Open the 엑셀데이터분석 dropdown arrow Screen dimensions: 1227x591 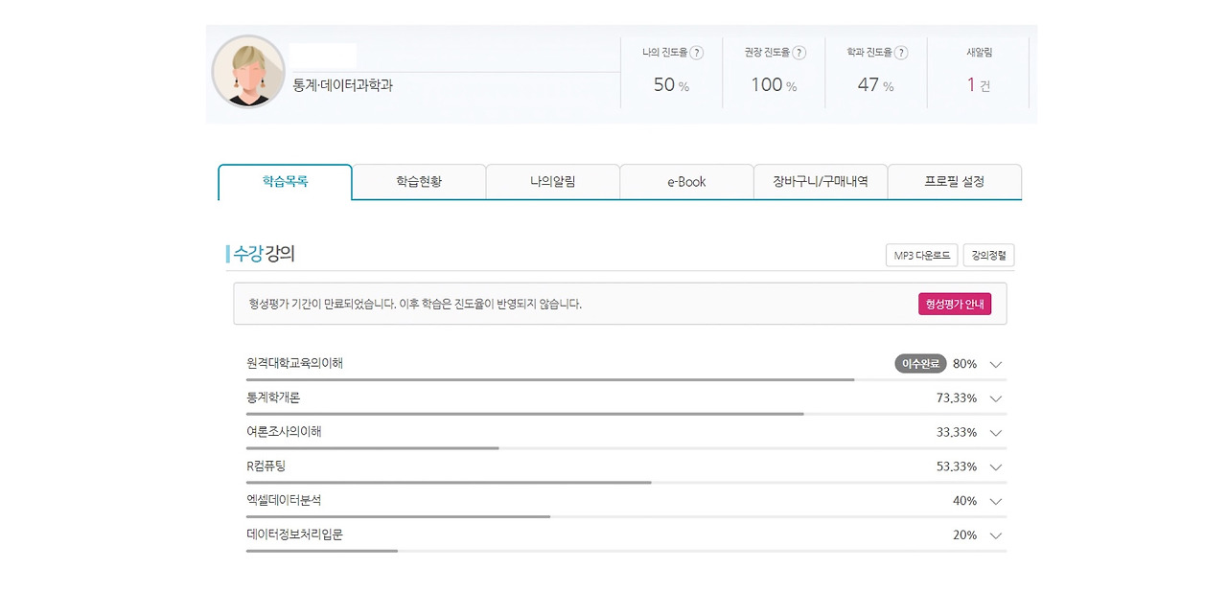(995, 501)
